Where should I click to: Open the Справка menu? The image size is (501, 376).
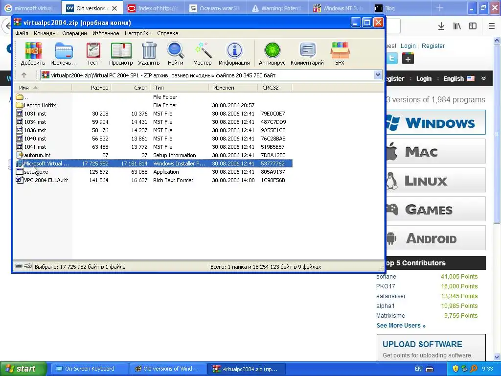[x=168, y=33]
